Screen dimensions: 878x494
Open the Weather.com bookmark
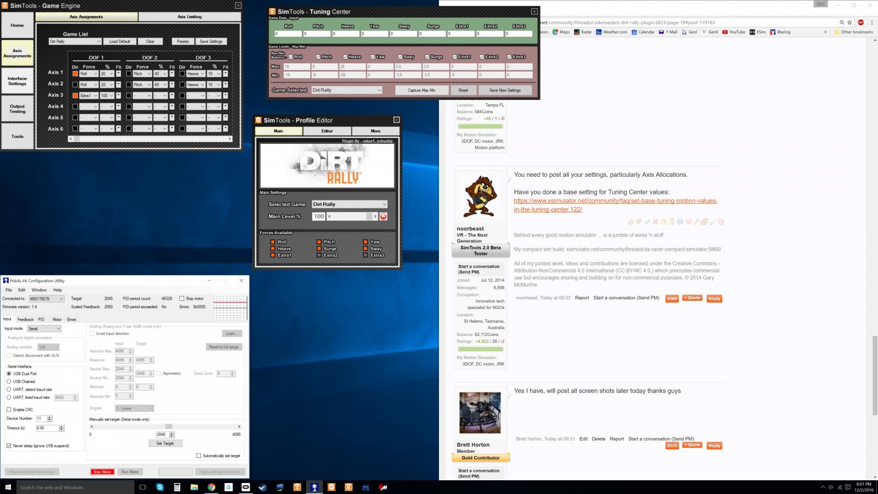click(x=611, y=32)
